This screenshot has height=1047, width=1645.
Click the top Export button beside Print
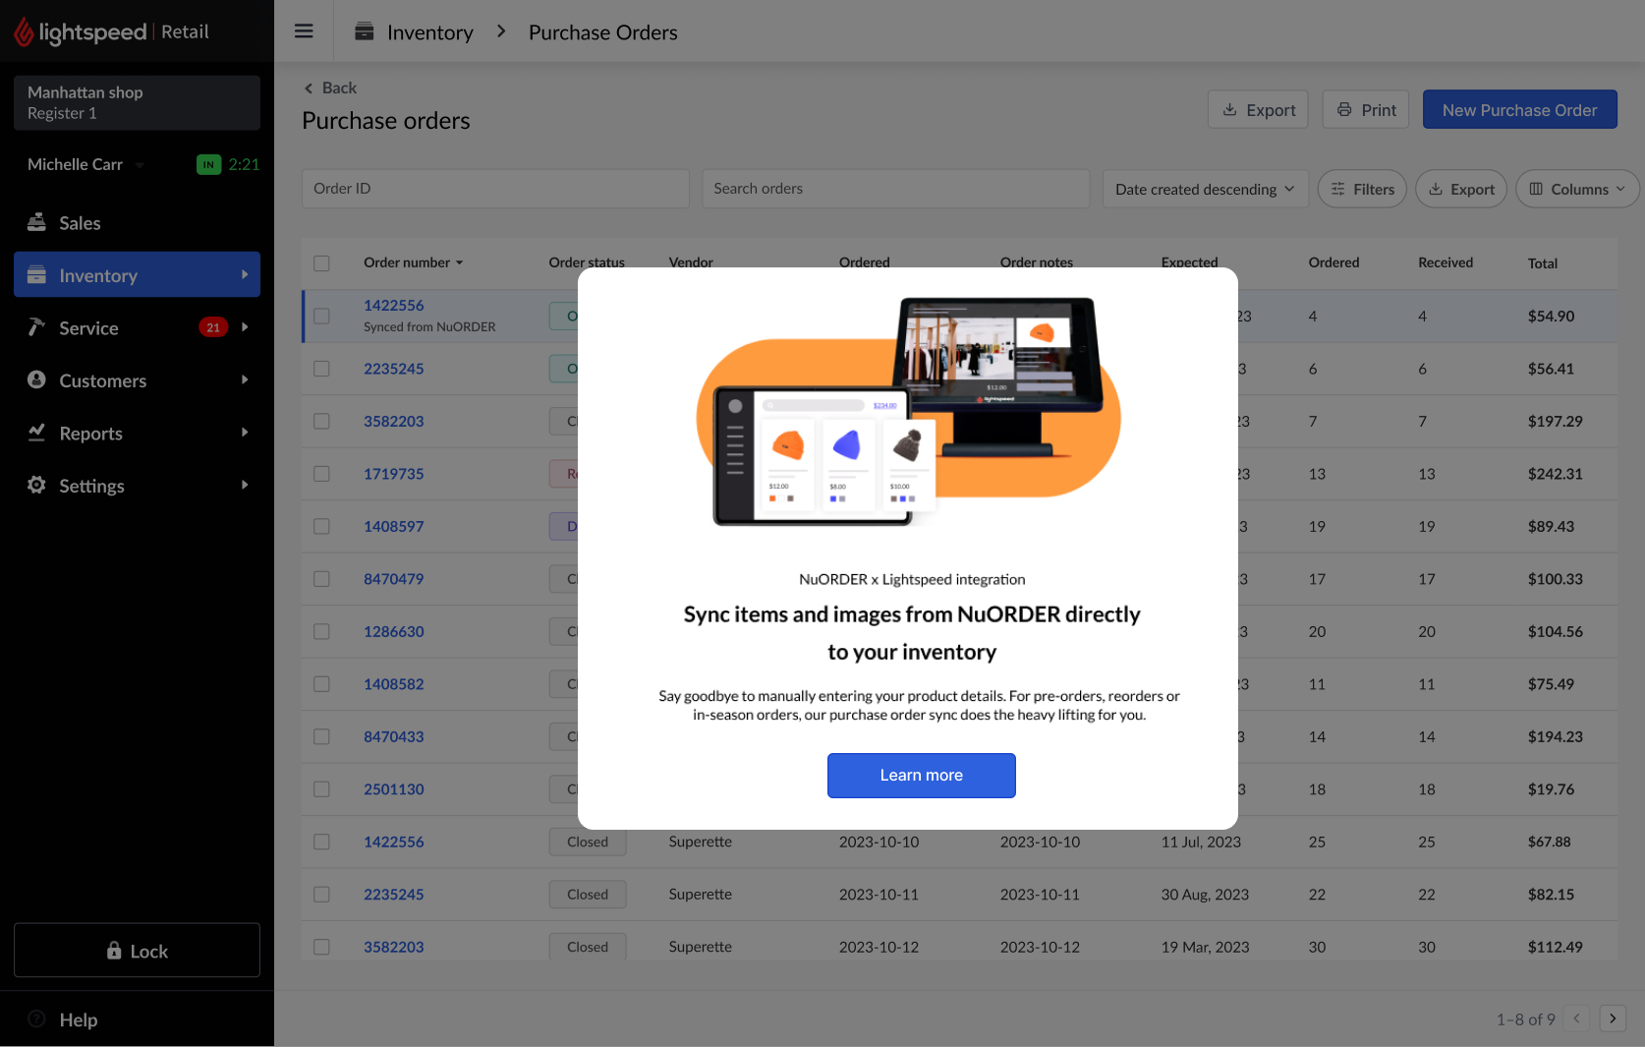click(1259, 110)
